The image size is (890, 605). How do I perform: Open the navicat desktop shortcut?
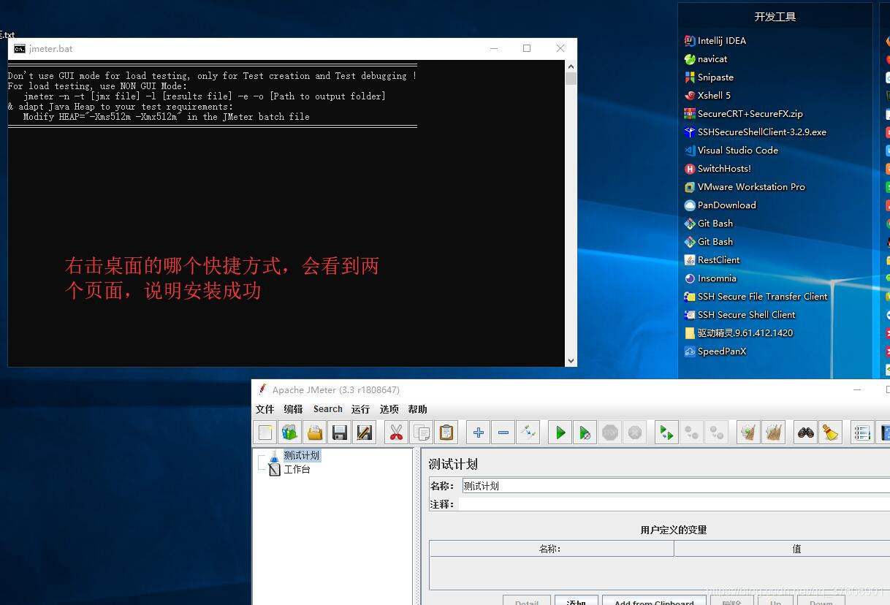(705, 59)
